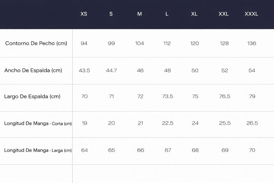Select the back width value 44.7
The height and width of the screenshot is (183, 274).
(x=111, y=70)
